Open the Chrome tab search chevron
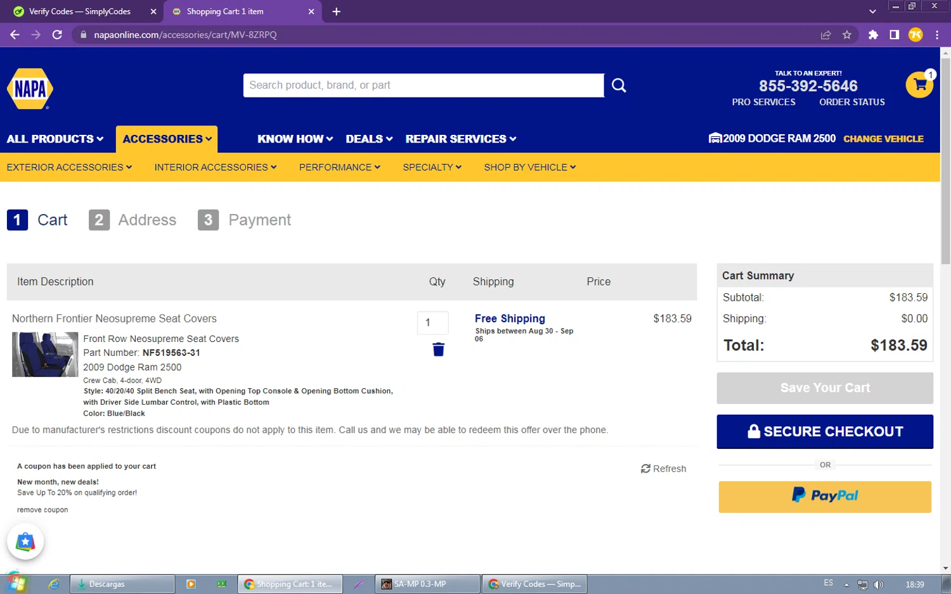Screen dimensions: 951x594 (872, 11)
